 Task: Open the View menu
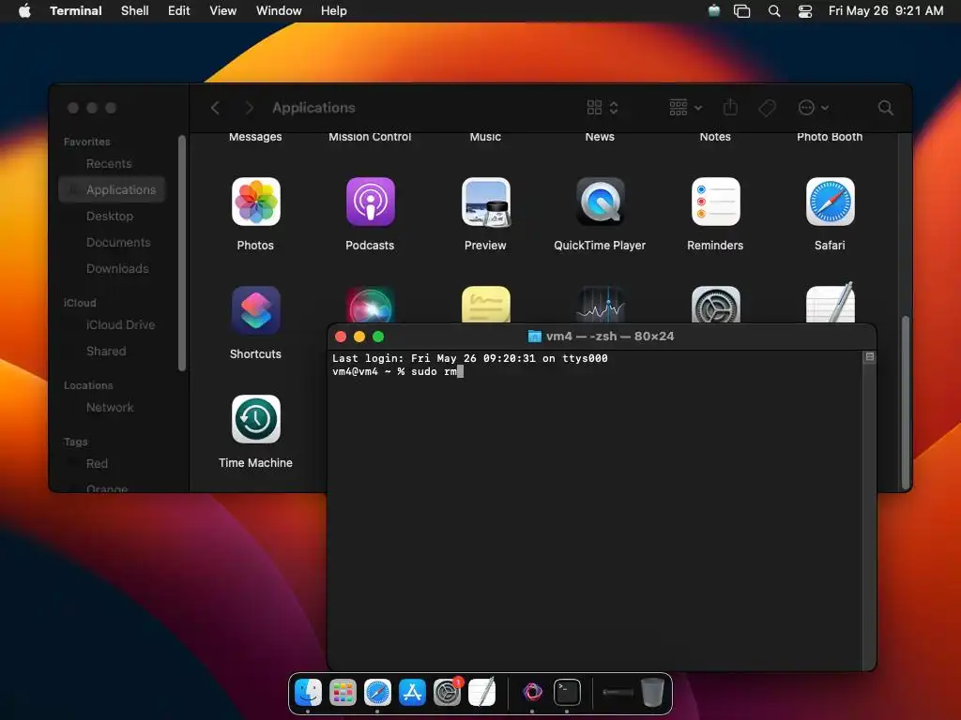[x=223, y=11]
